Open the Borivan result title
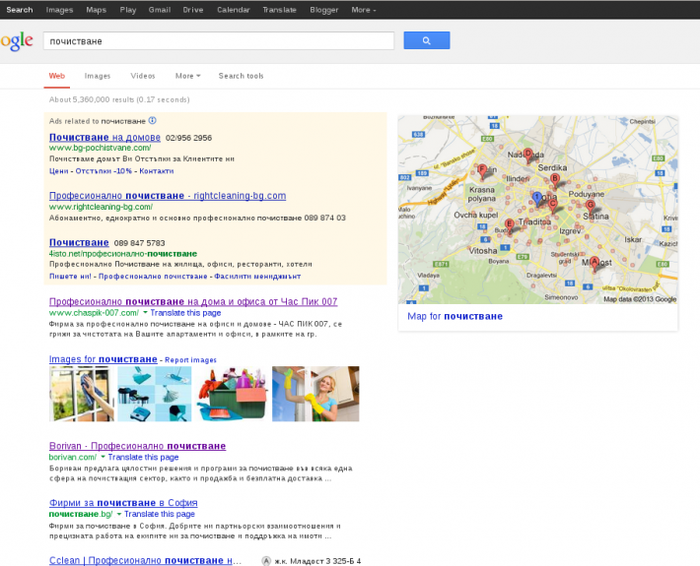This screenshot has width=700, height=566. tap(137, 446)
